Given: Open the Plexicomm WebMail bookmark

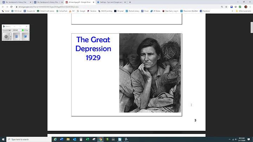Looking at the screenshot, I should 189,11.
